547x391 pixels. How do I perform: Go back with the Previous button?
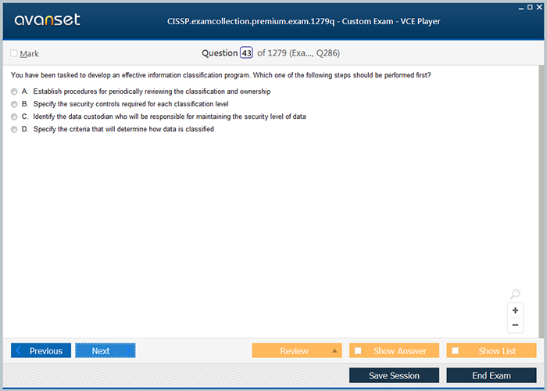pos(41,350)
